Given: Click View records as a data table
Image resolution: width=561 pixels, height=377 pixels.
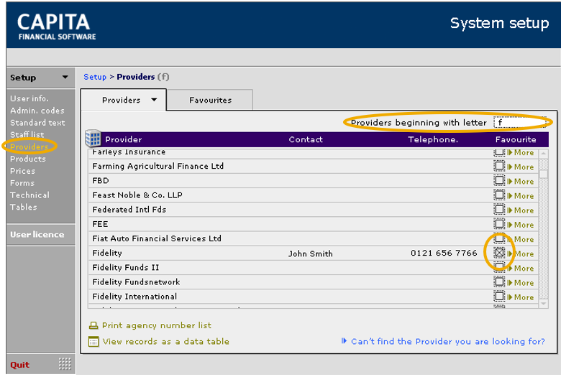Looking at the screenshot, I should click(x=165, y=341).
